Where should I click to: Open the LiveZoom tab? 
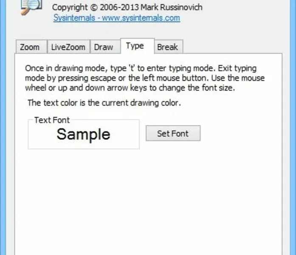(x=68, y=47)
